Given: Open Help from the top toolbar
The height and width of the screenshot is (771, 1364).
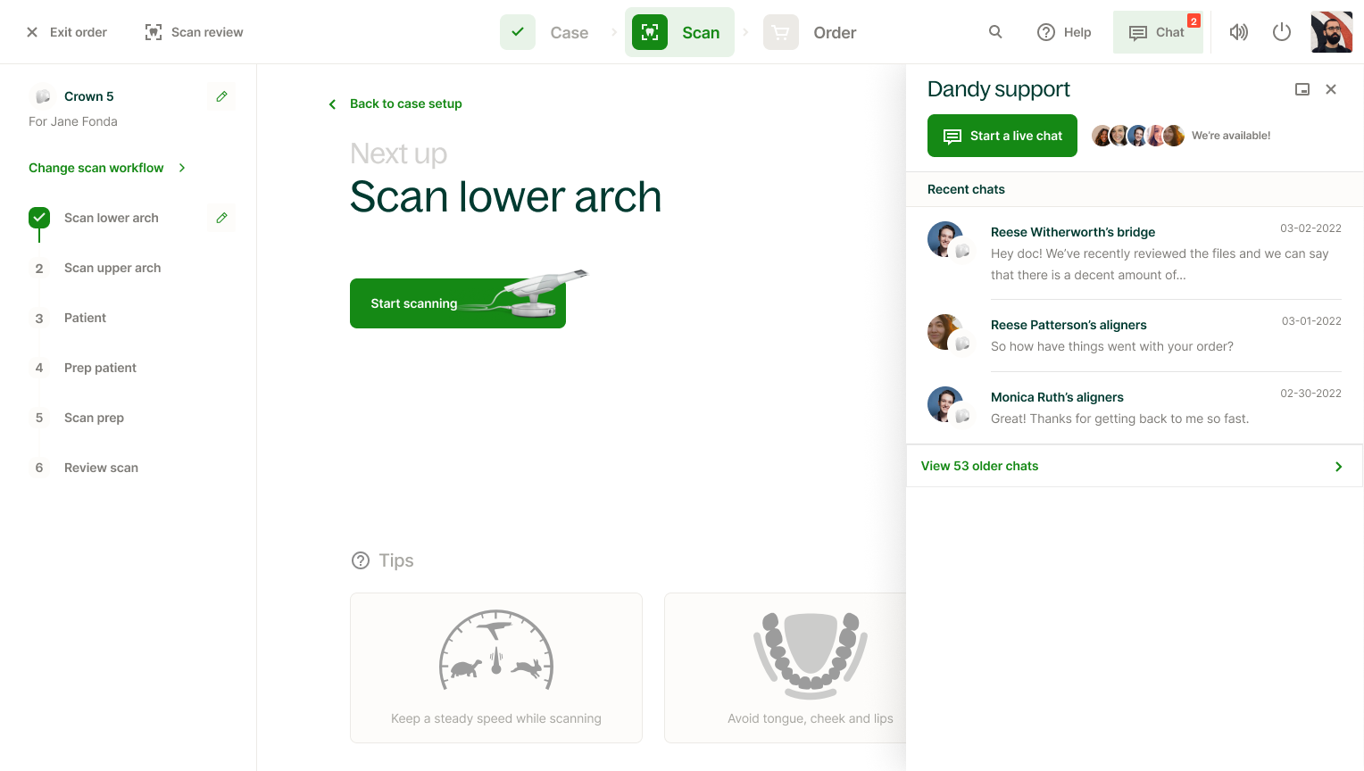Looking at the screenshot, I should pyautogui.click(x=1064, y=32).
